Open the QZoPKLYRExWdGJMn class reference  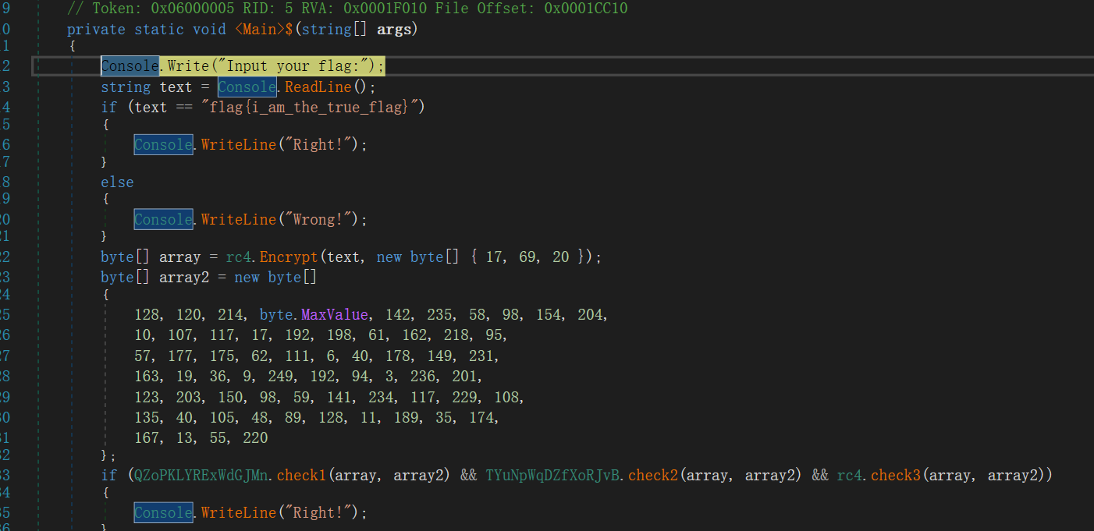[201, 476]
